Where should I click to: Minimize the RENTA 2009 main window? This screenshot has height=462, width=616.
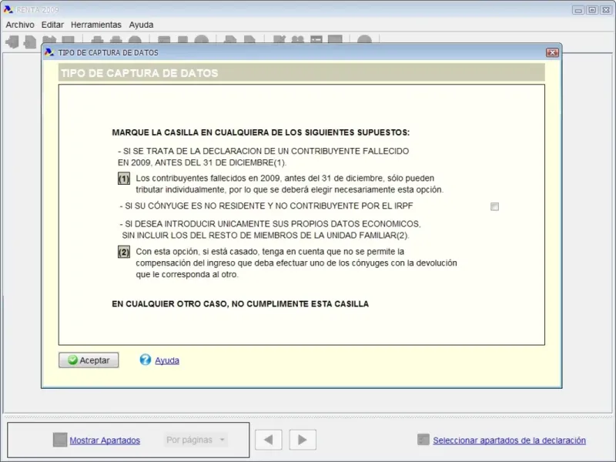tap(578, 10)
